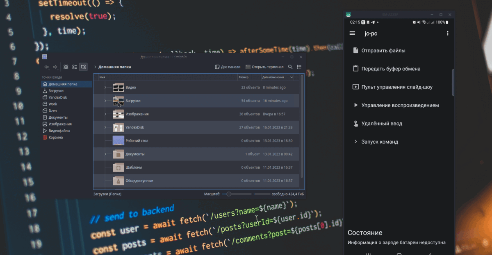Select the Общедоступные folder icon
492x255 pixels.
118,181
